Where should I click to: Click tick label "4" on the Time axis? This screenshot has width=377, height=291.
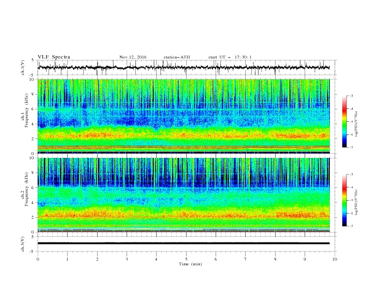(157, 259)
